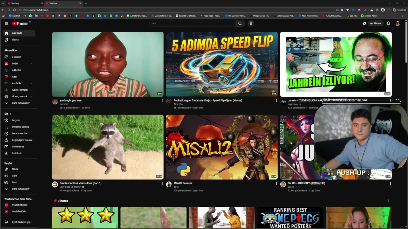Open Shorts shelf three-dot menu
The image size is (408, 229).
tap(389, 201)
